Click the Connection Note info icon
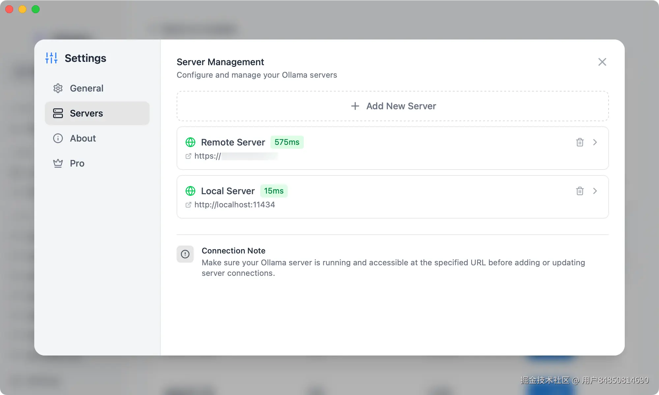 (x=185, y=254)
